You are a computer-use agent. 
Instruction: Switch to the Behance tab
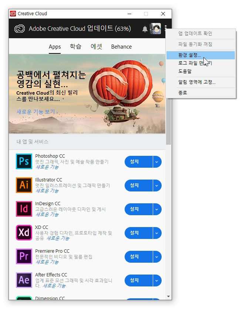point(121,47)
